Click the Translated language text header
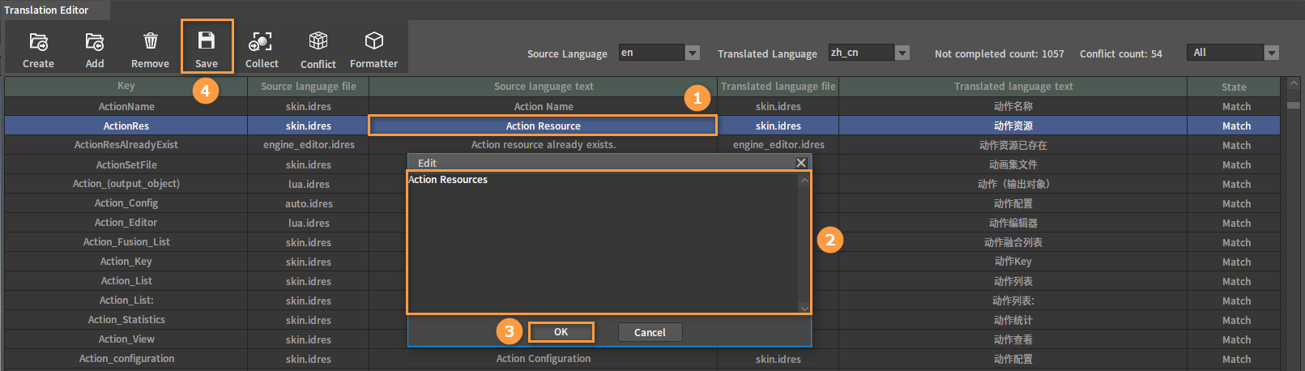Image resolution: width=1305 pixels, height=371 pixels. (1013, 87)
